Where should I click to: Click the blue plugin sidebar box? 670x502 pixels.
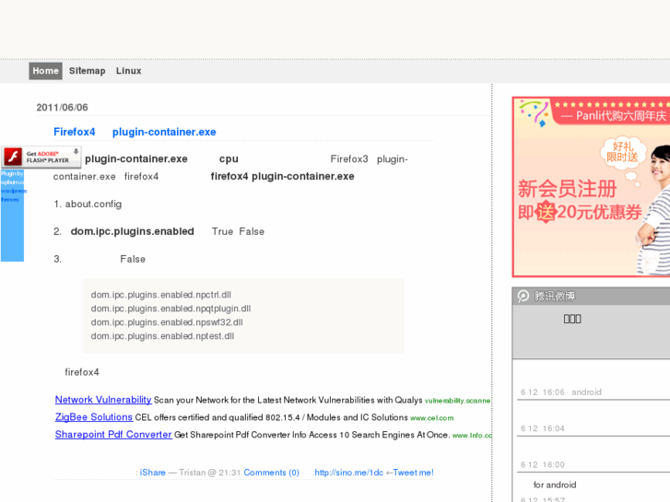click(x=12, y=215)
